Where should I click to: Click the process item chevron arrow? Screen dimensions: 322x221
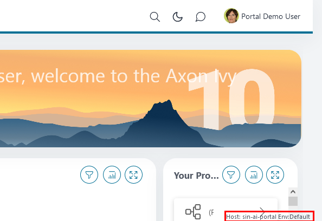[262, 211]
